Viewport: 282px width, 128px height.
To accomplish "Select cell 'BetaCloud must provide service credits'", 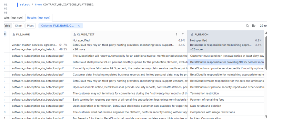I will coord(226,68).
